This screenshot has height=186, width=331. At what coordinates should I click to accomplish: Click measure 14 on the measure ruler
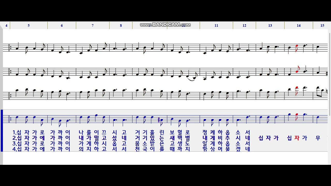point(299,26)
